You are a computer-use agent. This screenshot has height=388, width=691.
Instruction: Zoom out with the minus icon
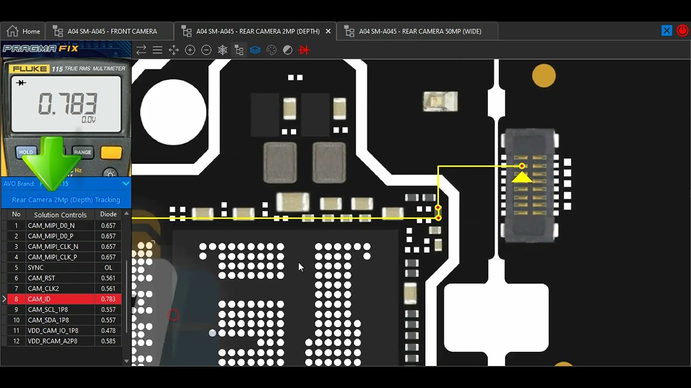206,50
